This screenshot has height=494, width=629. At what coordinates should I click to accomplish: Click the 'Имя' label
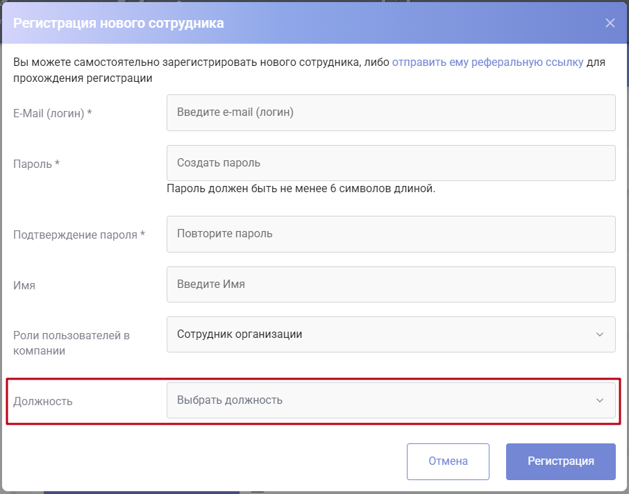coord(24,285)
